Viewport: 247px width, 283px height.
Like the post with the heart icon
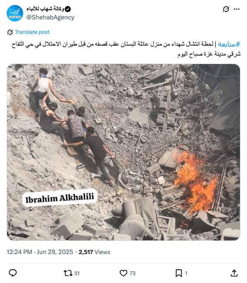123,273
